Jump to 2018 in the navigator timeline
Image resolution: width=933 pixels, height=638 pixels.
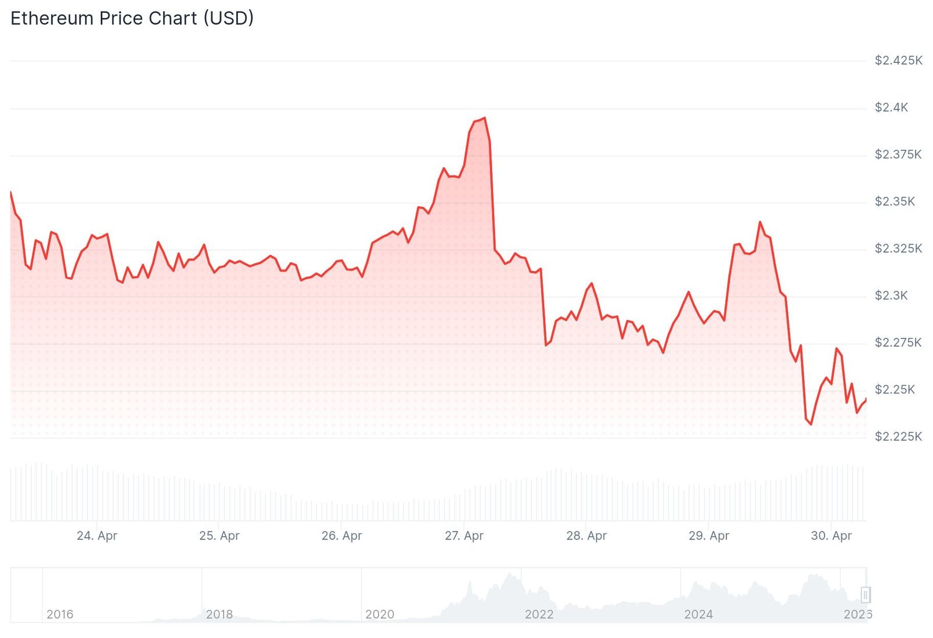[219, 614]
